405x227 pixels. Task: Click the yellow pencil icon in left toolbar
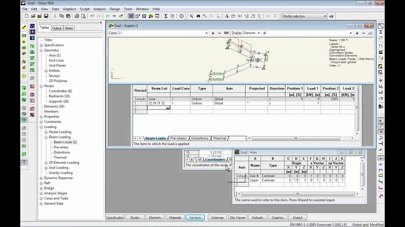click(x=24, y=27)
